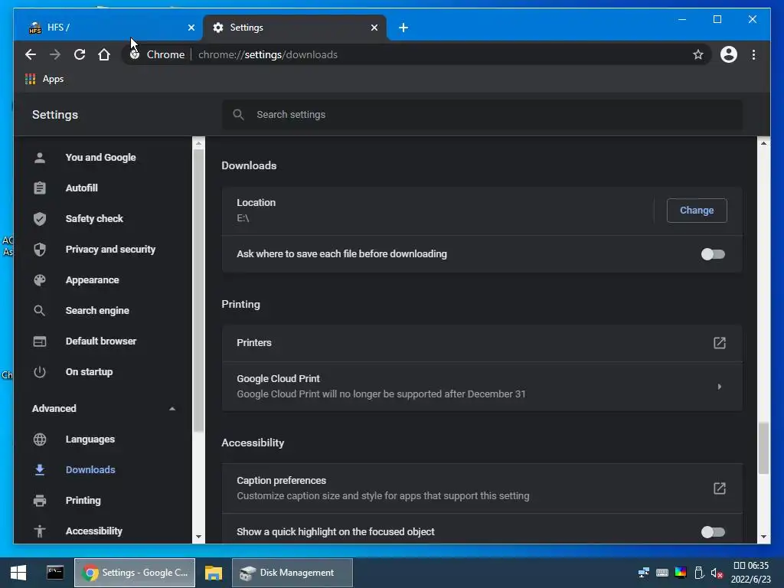The image size is (784, 588).
Task: Select the Settings tab
Action: click(294, 28)
